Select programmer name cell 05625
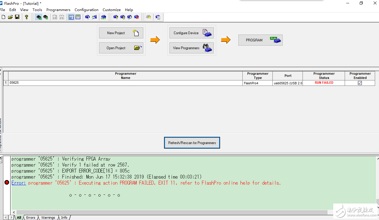The width and height of the screenshot is (379, 220). pyautogui.click(x=126, y=83)
